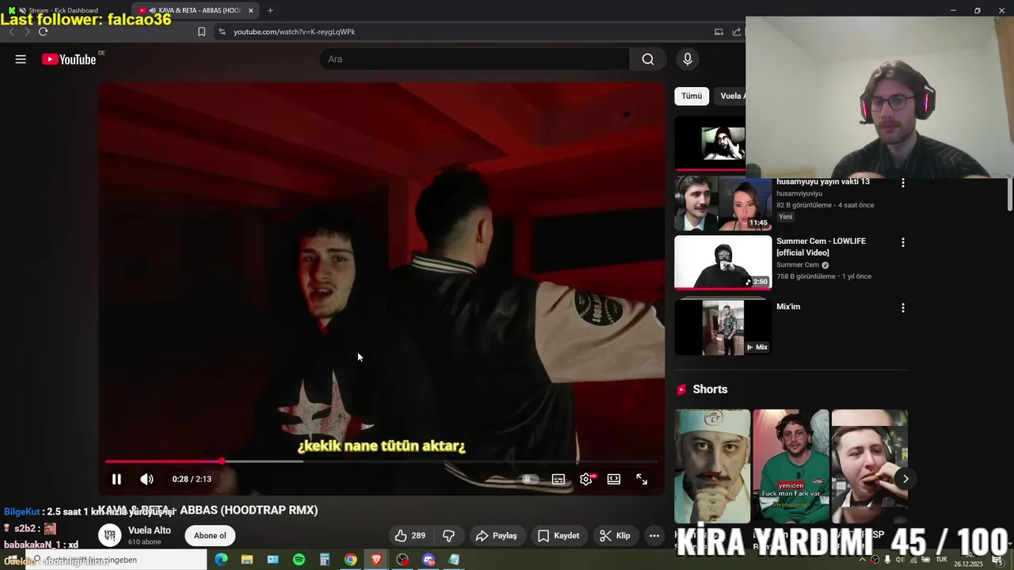Click the youtube.com address bar URL

coord(294,32)
